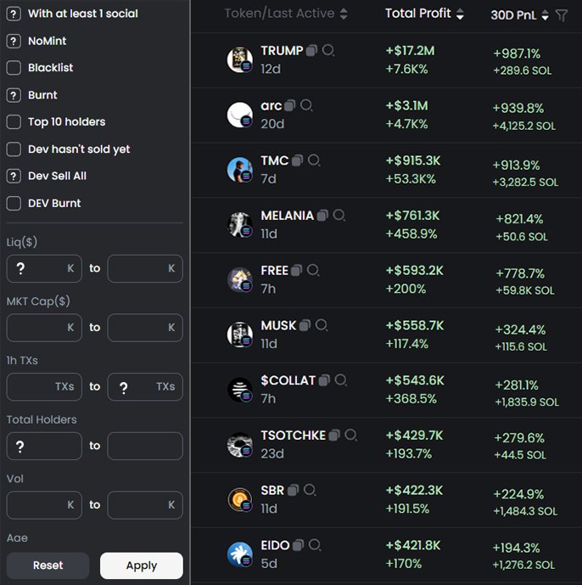Tick the Dev hasn't sold yet option
582x585 pixels.
click(x=14, y=149)
